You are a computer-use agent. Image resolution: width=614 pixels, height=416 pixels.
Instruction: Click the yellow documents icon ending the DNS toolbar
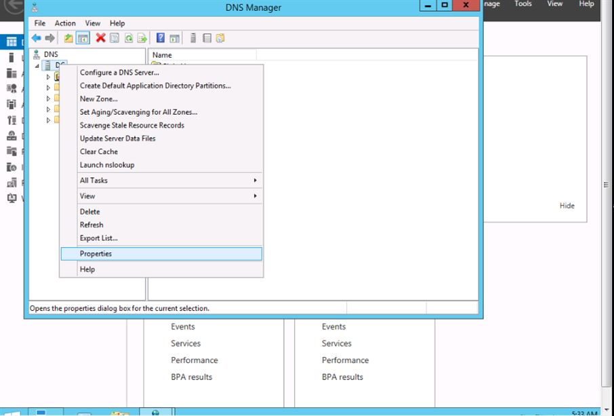tap(220, 38)
